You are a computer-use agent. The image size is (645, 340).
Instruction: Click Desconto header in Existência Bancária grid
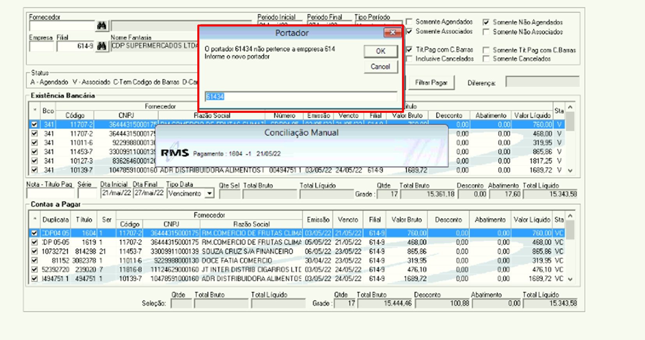click(449, 116)
